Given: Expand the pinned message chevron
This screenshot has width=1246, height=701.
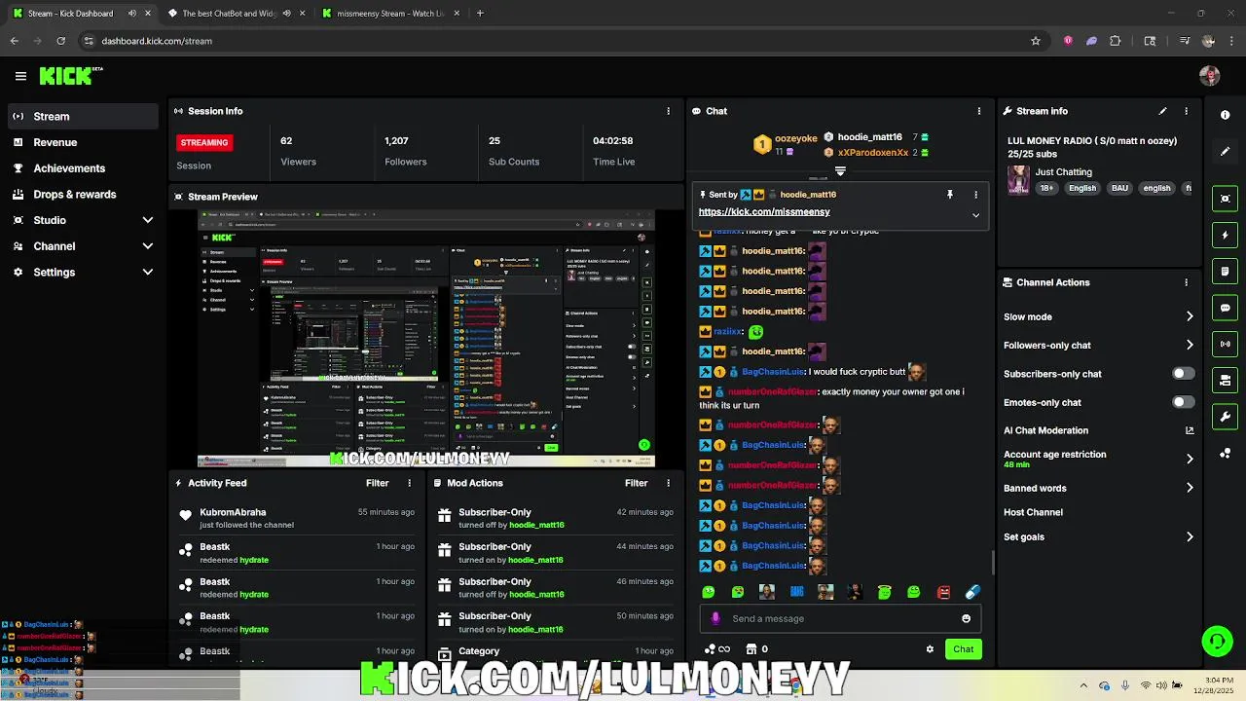Looking at the screenshot, I should (975, 215).
